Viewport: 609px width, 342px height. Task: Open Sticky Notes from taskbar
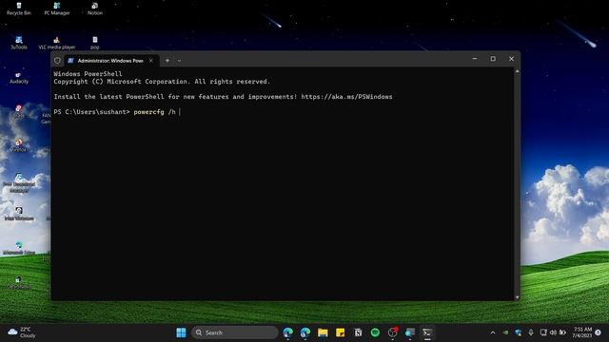(341, 332)
